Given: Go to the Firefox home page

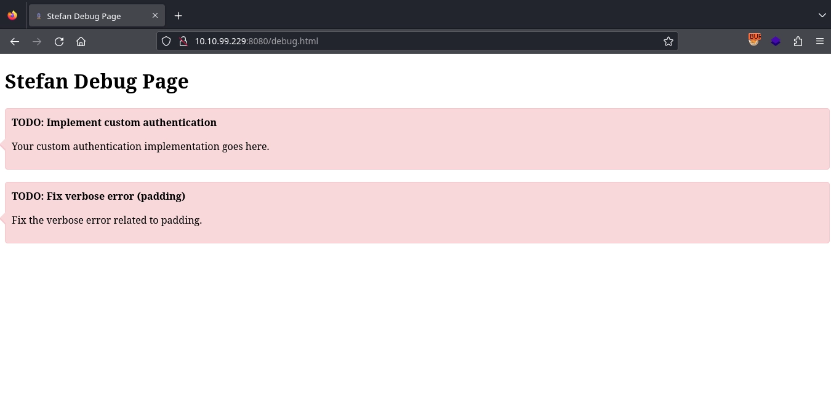Looking at the screenshot, I should click(81, 41).
